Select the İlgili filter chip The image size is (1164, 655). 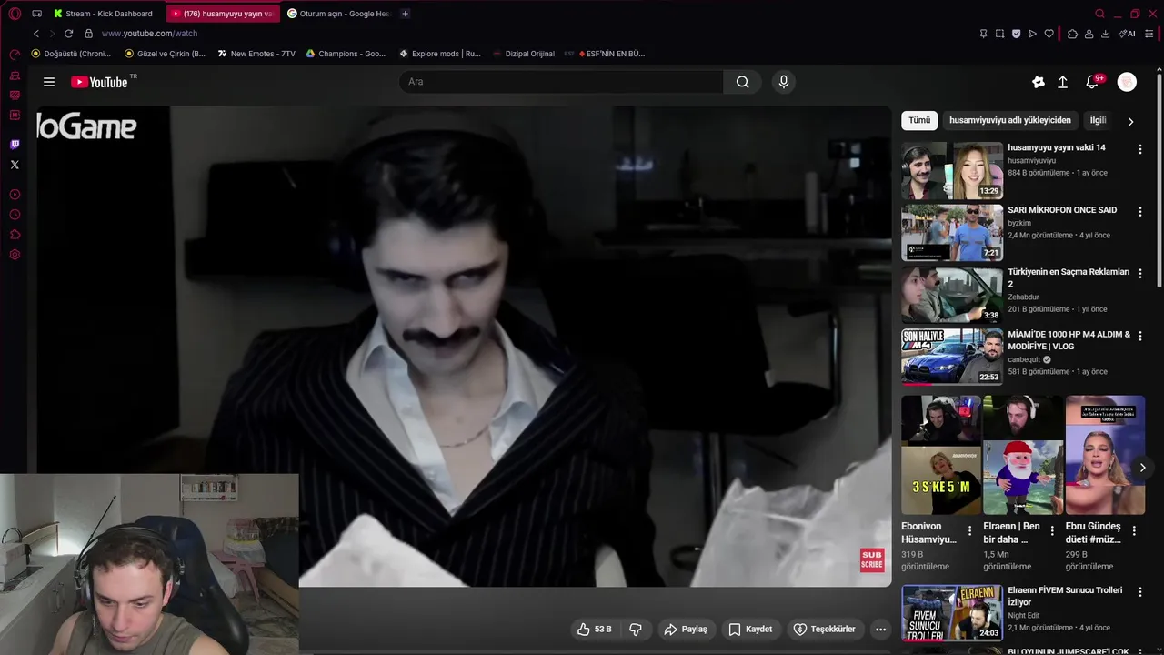pos(1099,120)
